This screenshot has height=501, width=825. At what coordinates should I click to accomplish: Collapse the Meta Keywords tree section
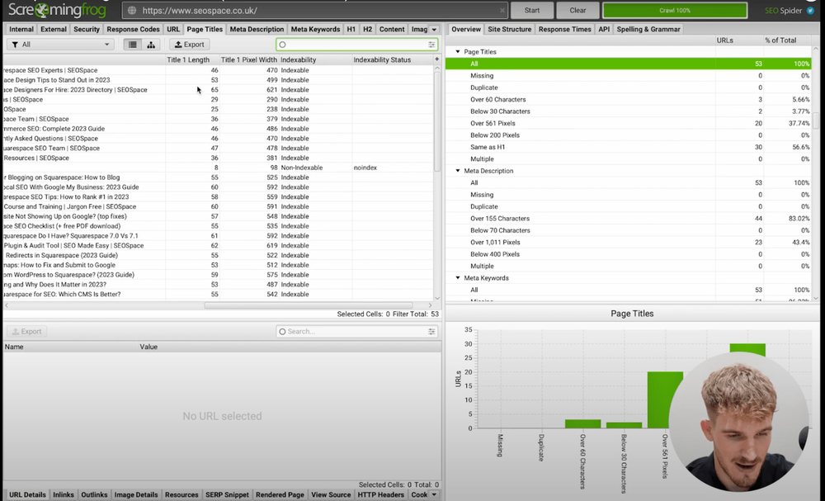[x=458, y=278]
